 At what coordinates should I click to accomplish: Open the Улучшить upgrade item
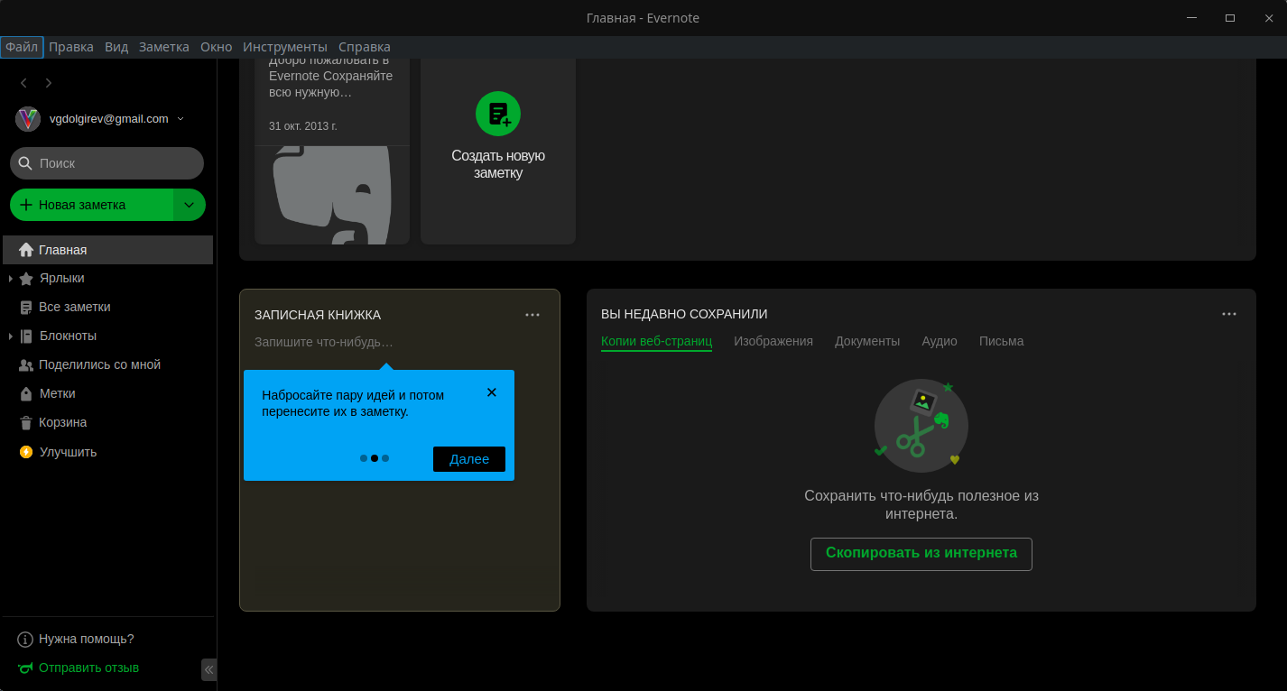click(x=68, y=452)
